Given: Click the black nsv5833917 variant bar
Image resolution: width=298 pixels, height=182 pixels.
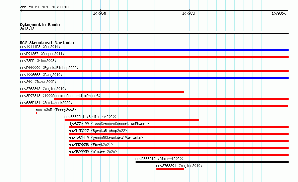Looking at the screenshot, I should point(212,162).
